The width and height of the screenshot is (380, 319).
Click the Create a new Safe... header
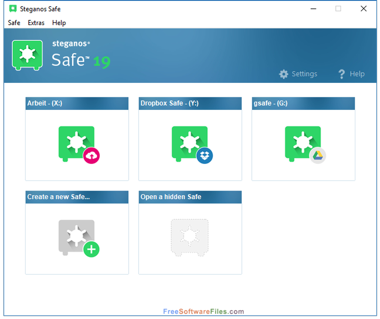(x=77, y=197)
